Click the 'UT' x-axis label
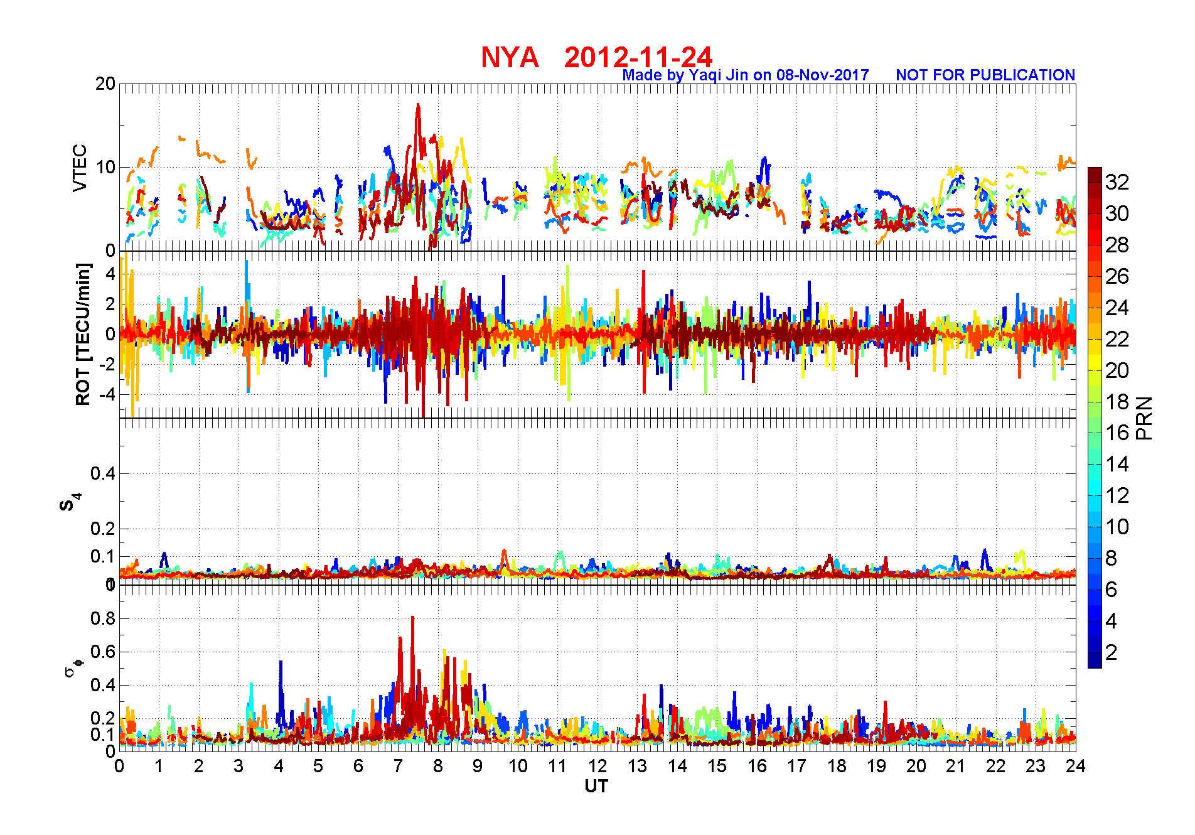The height and width of the screenshot is (835, 1195). pyautogui.click(x=596, y=786)
